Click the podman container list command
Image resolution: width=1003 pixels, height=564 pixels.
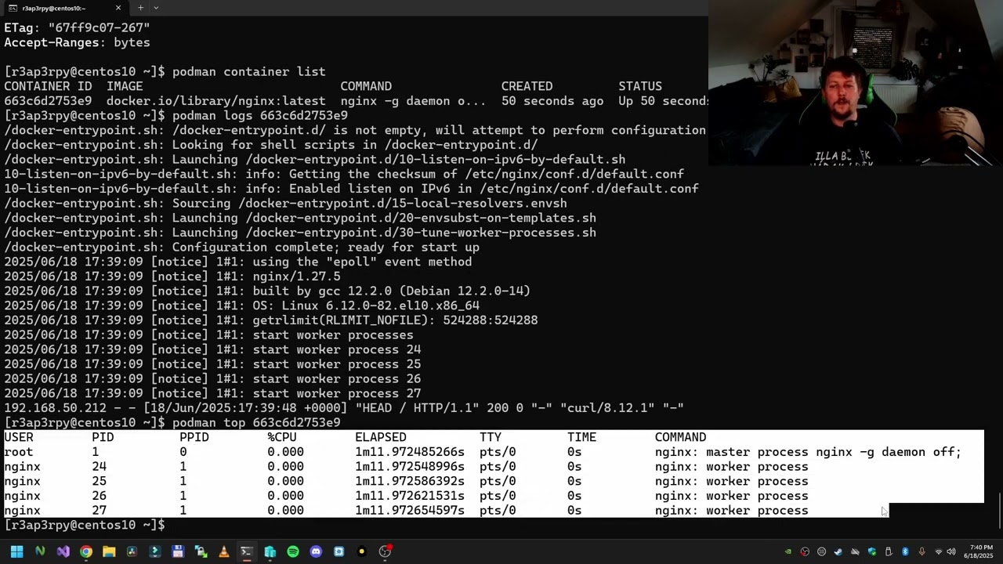(x=249, y=72)
